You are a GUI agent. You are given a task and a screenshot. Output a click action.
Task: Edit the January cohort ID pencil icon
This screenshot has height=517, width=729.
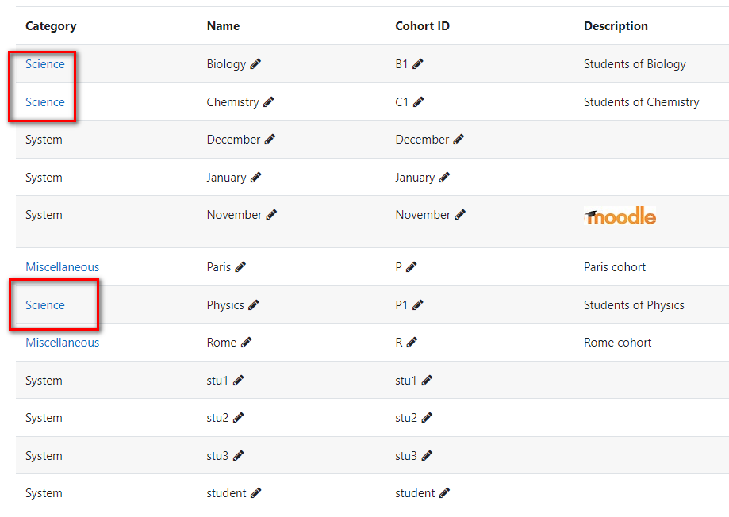(x=444, y=177)
